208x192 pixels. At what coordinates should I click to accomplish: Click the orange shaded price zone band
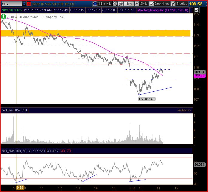95,33
